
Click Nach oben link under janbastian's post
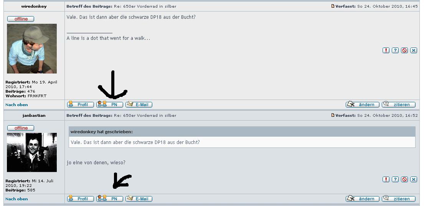tap(16, 199)
